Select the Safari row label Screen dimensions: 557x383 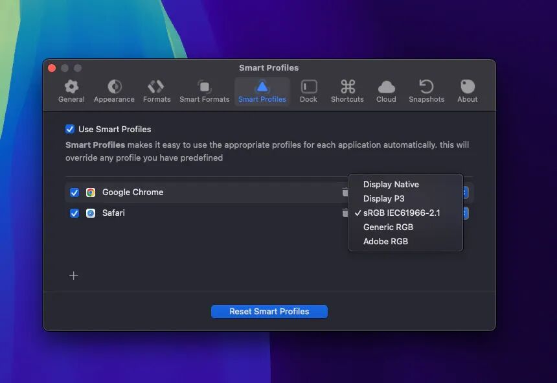[113, 213]
